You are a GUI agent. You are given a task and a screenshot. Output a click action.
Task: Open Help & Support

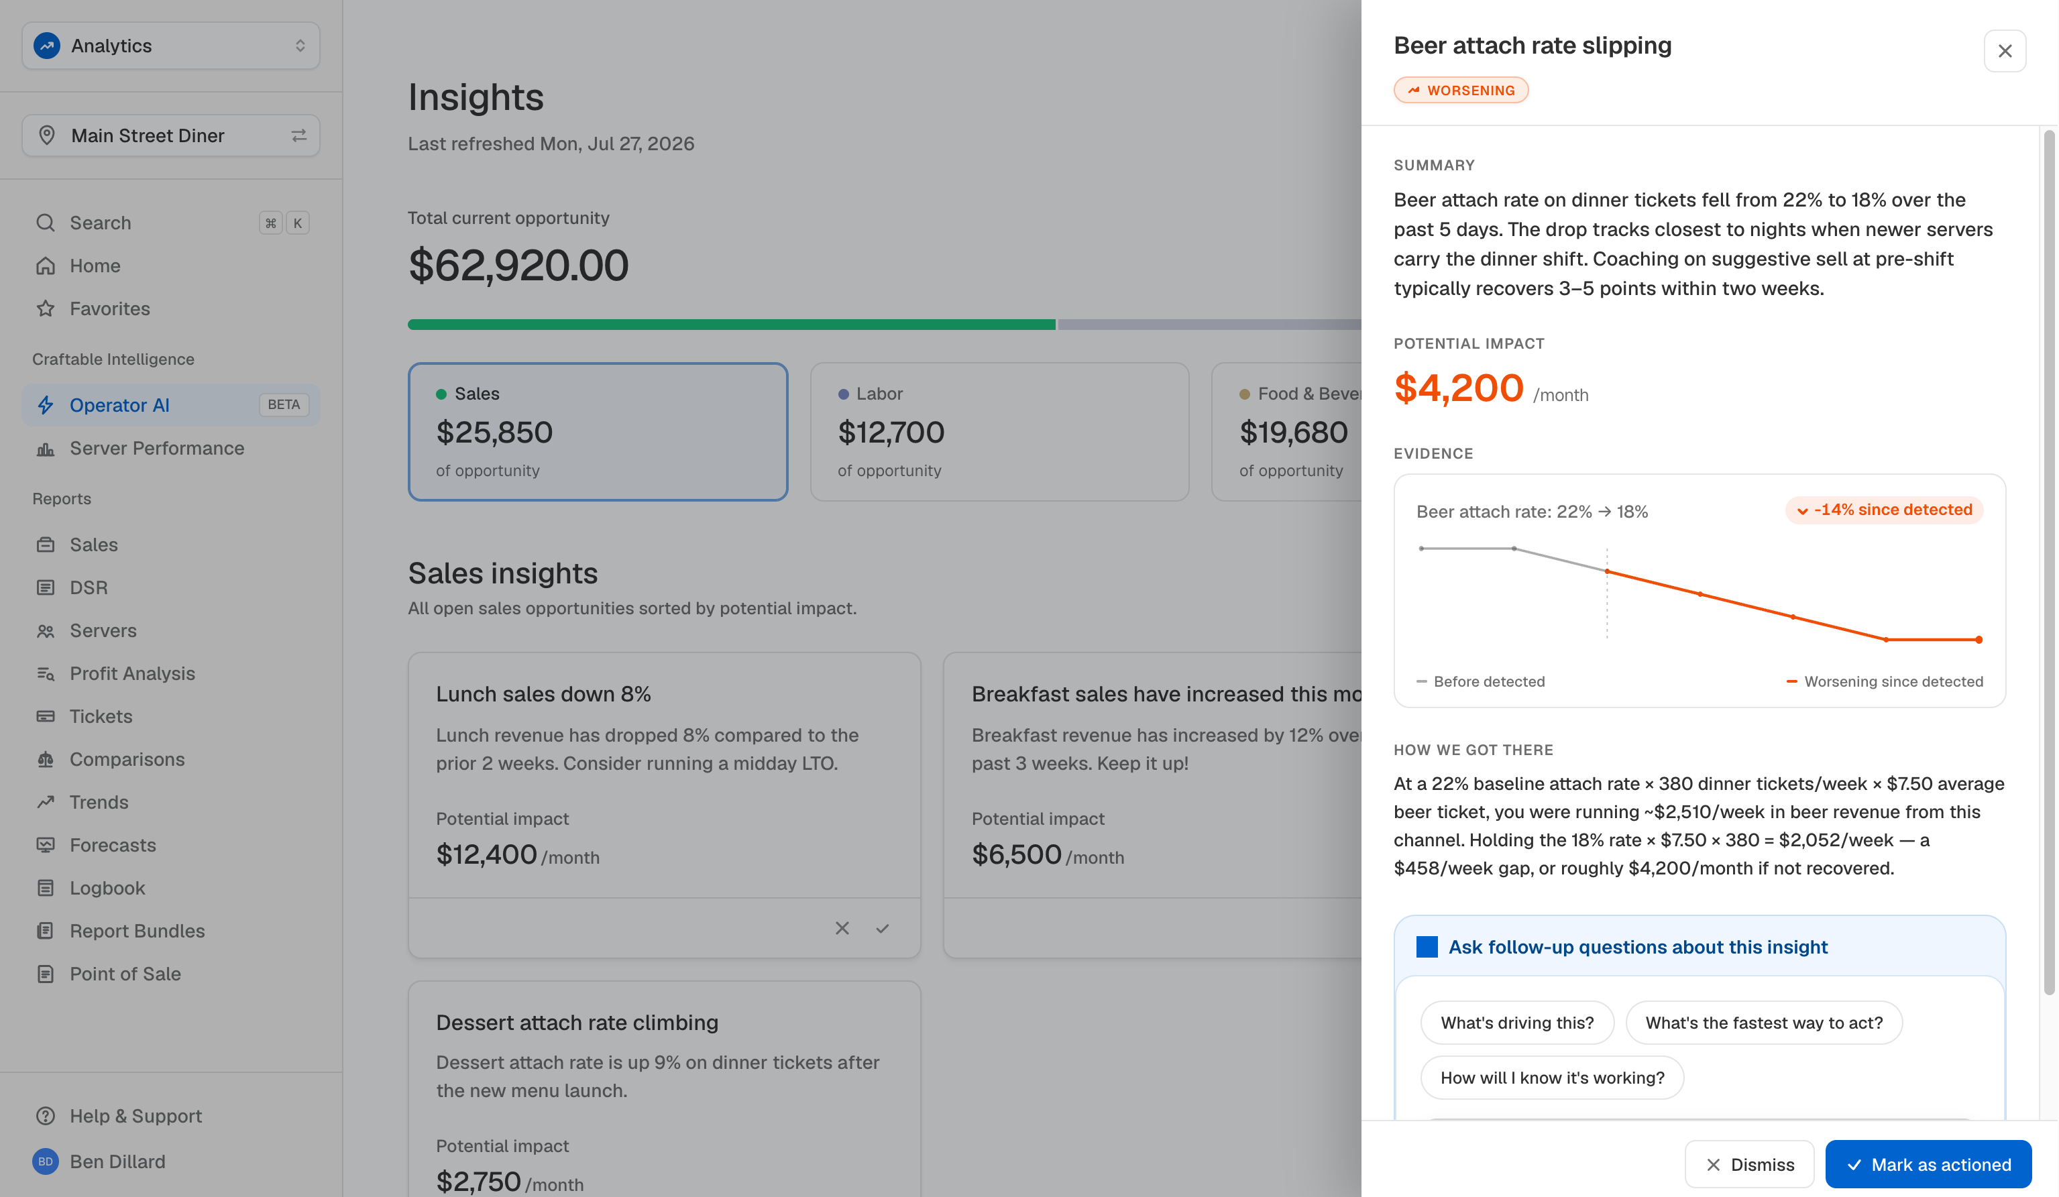pos(171,1116)
